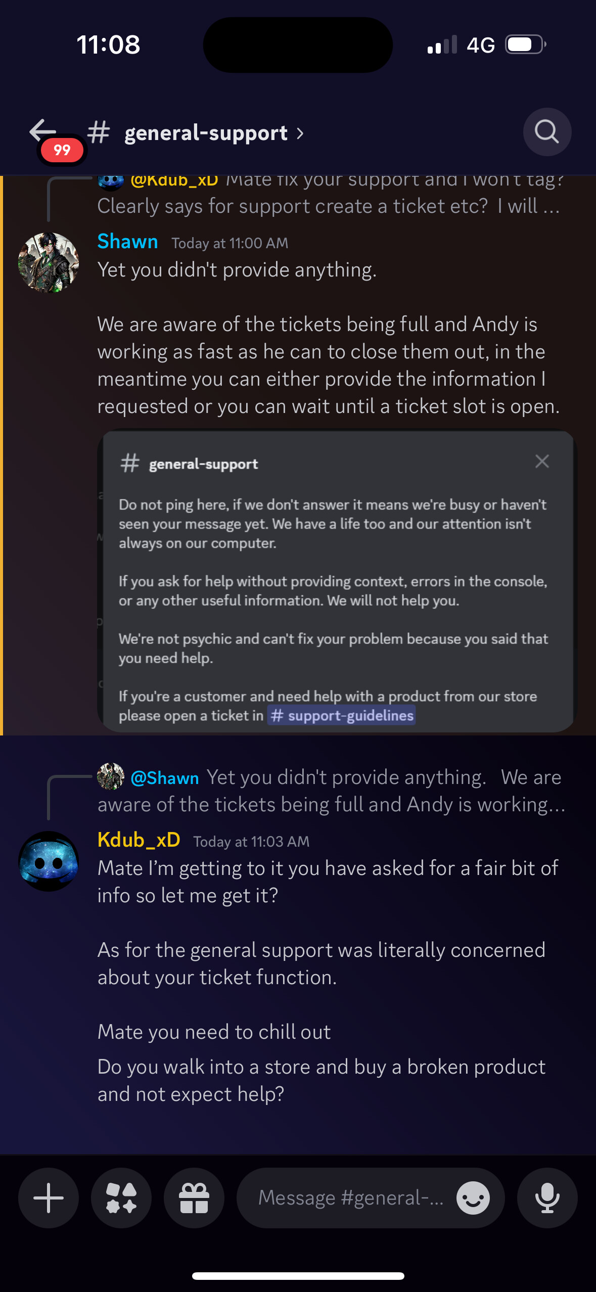The height and width of the screenshot is (1292, 596).
Task: Tap the plus attachment button
Action: (x=49, y=1197)
